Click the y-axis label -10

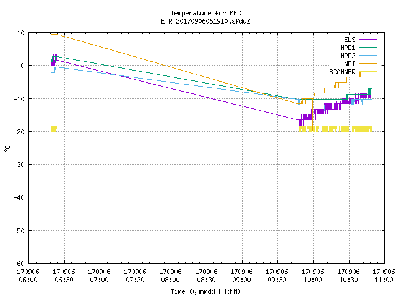pyautogui.click(x=19, y=99)
